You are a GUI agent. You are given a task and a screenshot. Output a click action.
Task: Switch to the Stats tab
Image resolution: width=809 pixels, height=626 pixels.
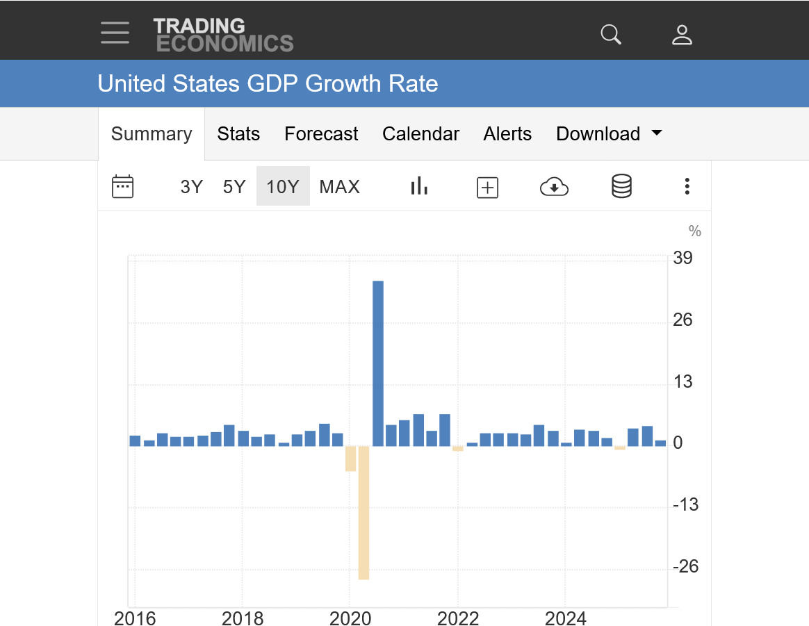(x=238, y=133)
